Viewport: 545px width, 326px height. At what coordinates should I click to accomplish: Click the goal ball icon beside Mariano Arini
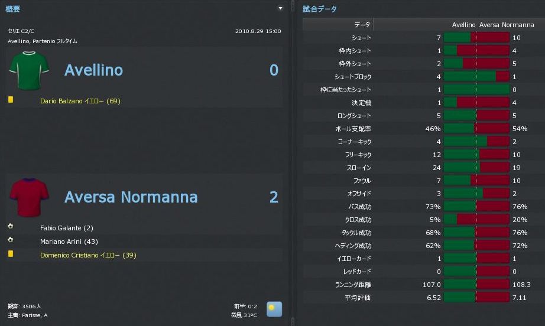click(x=11, y=241)
